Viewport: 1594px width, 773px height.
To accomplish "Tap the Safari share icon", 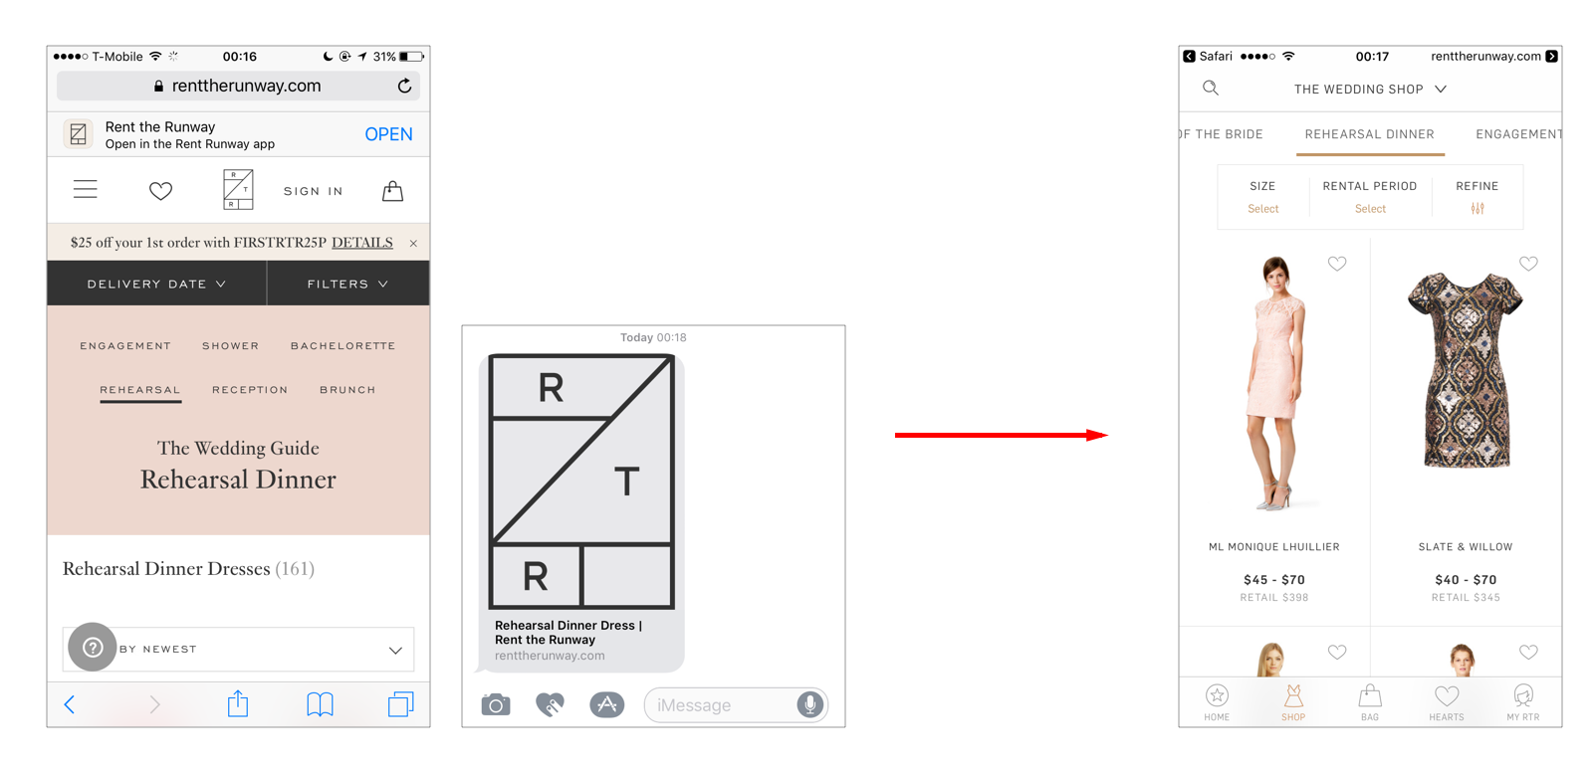I will [x=237, y=703].
